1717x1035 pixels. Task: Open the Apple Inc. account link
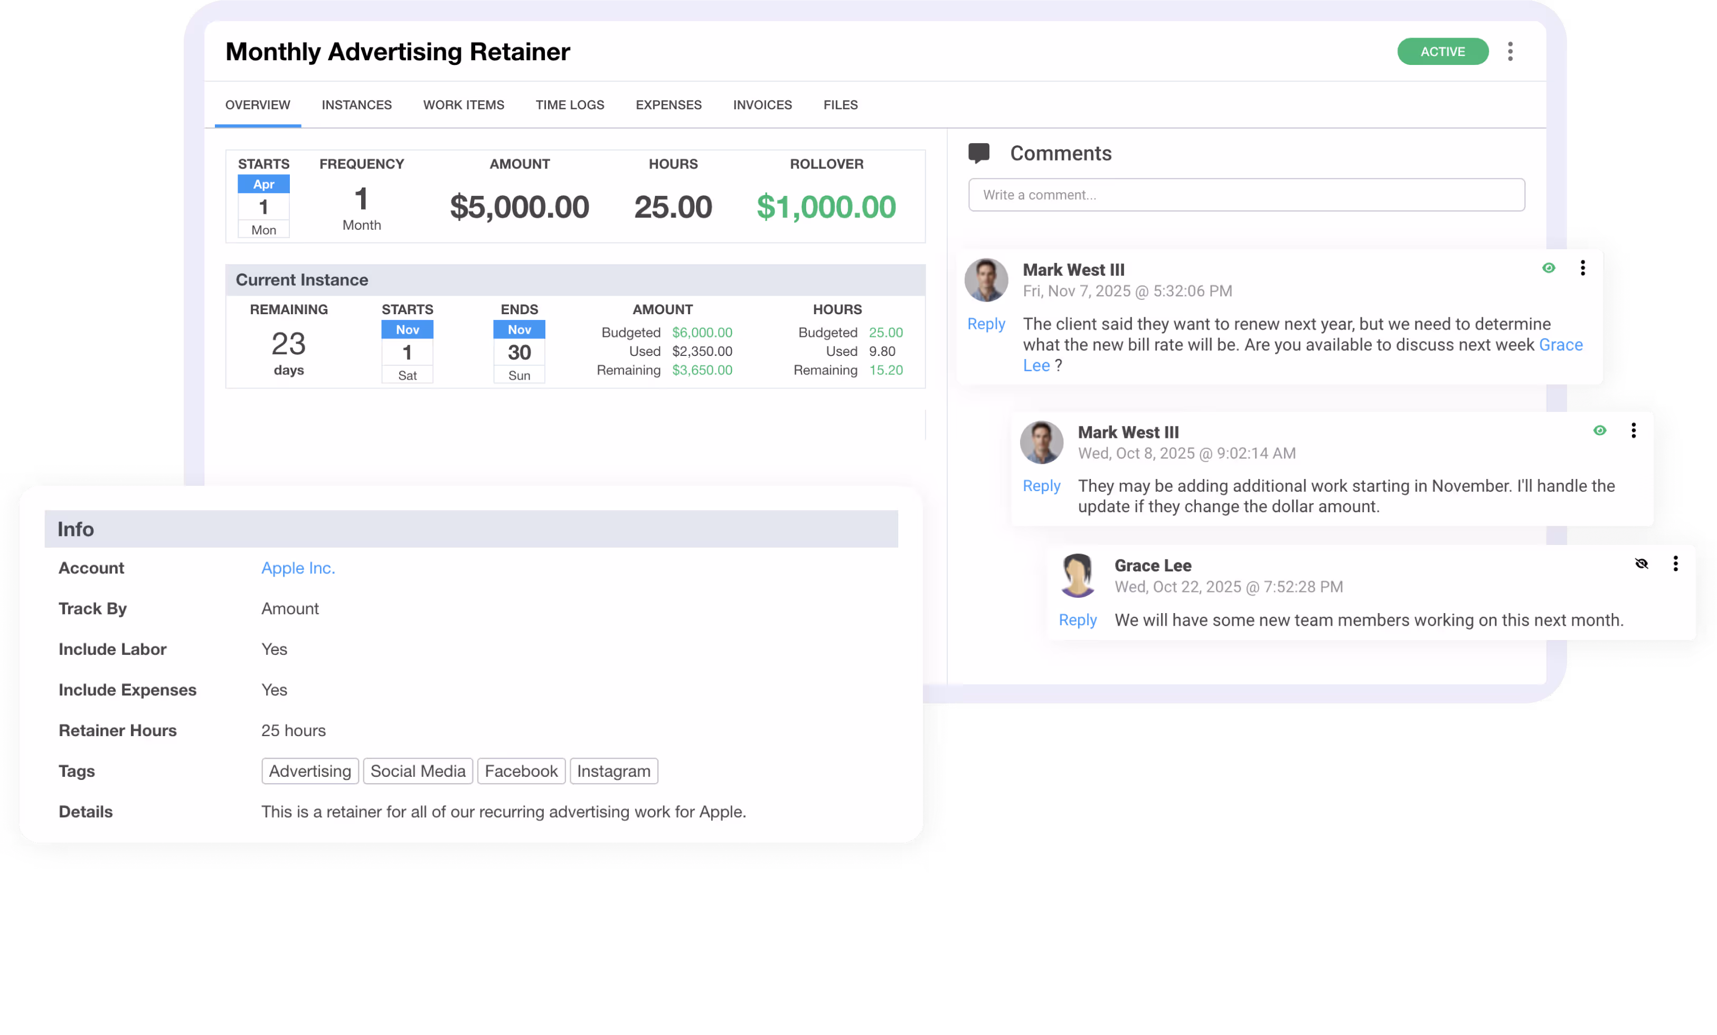coord(298,568)
